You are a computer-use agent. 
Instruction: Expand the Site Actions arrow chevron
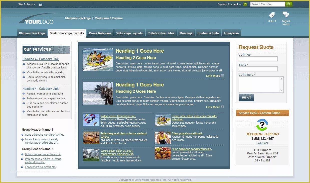coord(35,4)
